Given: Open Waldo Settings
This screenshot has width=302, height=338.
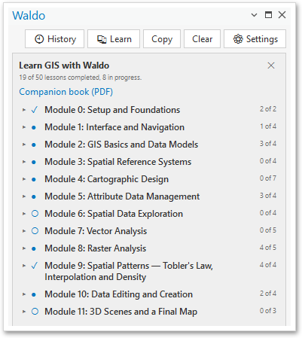Looking at the screenshot, I should [255, 39].
